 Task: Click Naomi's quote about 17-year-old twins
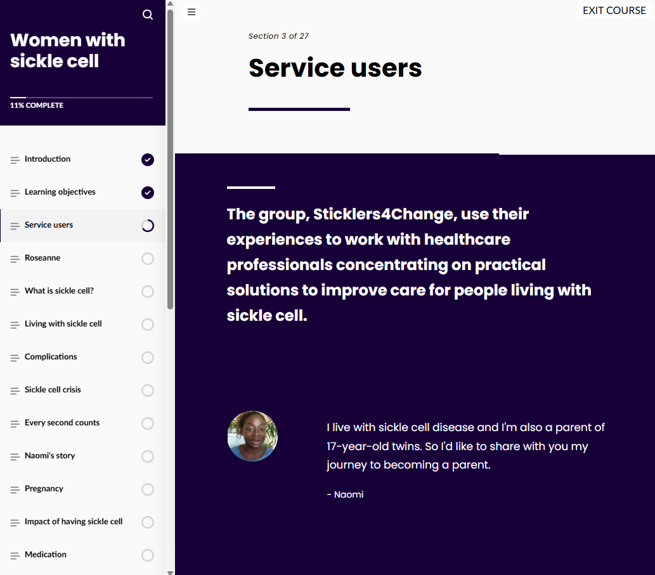point(465,446)
